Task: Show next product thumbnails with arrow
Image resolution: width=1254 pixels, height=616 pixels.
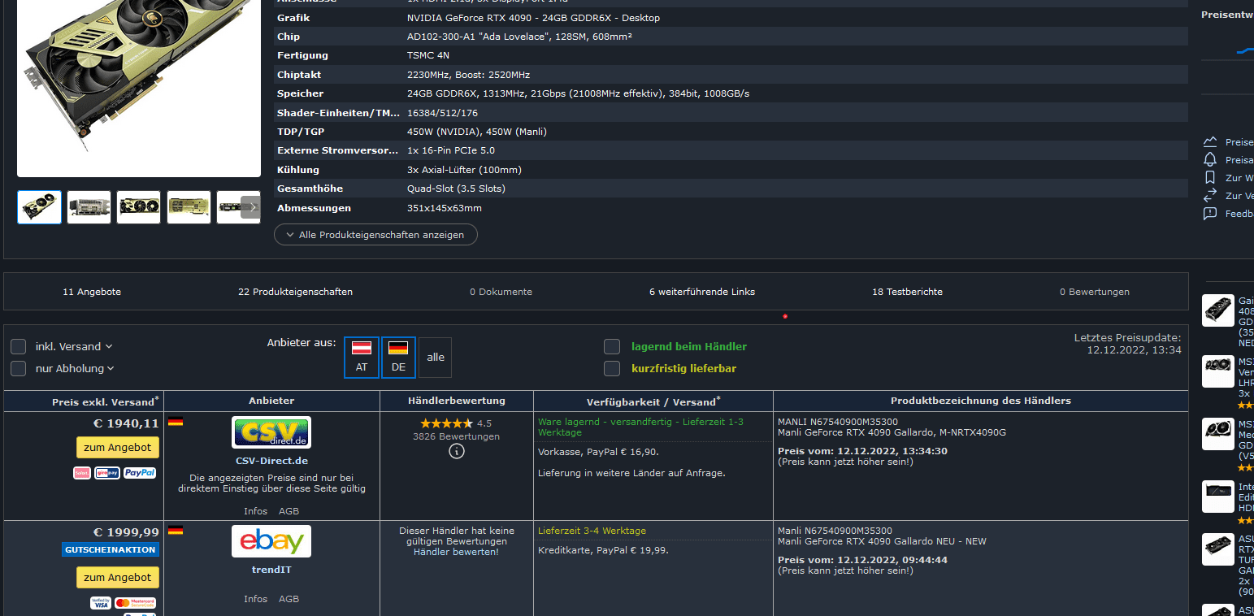Action: click(251, 207)
